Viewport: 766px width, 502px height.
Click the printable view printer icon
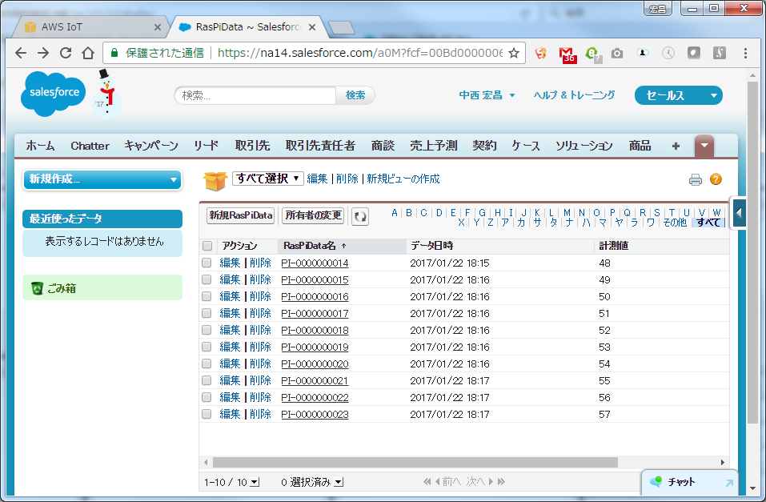click(695, 179)
